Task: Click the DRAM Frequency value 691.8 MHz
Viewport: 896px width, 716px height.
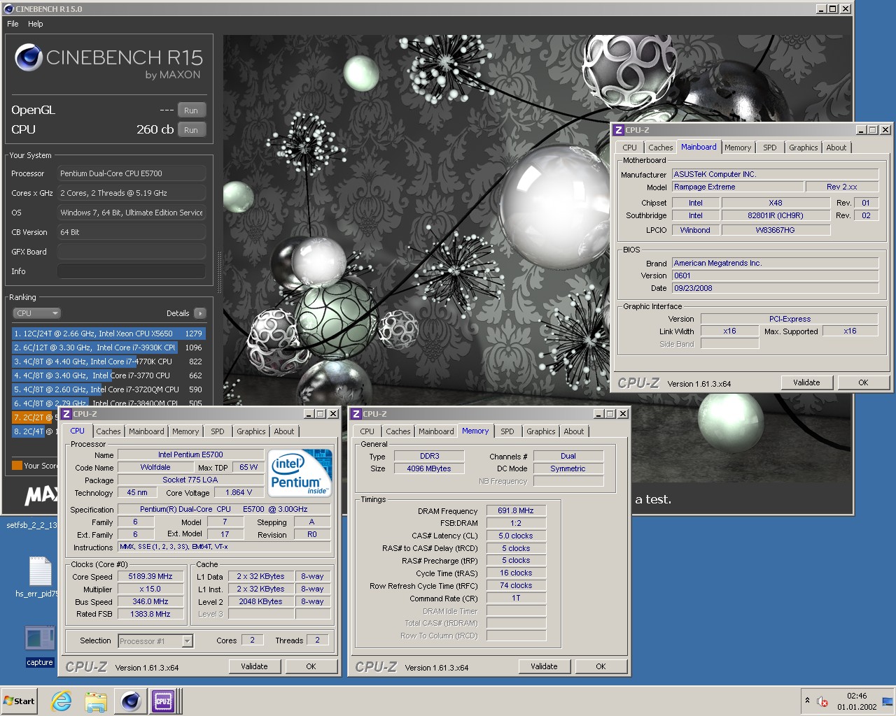Action: tap(516, 511)
